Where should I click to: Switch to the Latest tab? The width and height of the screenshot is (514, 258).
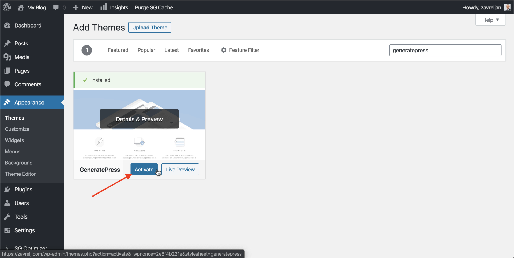pos(172,50)
